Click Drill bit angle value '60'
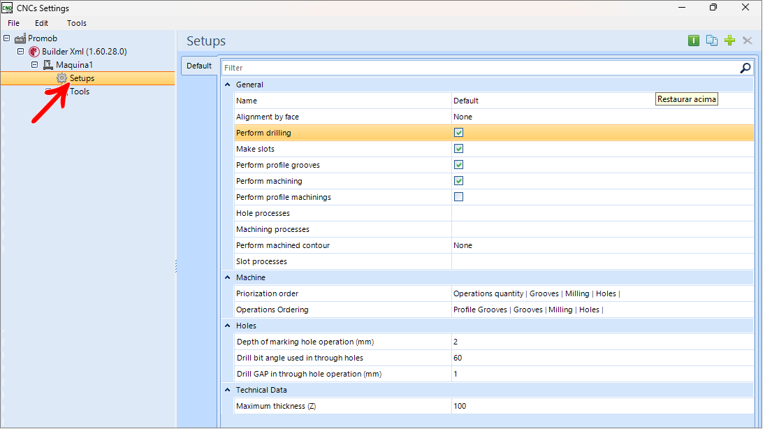 pyautogui.click(x=458, y=358)
